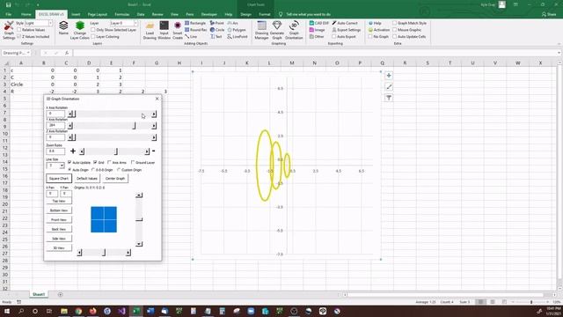
Task: Open the Home ribbon tab
Action: (x=26, y=14)
